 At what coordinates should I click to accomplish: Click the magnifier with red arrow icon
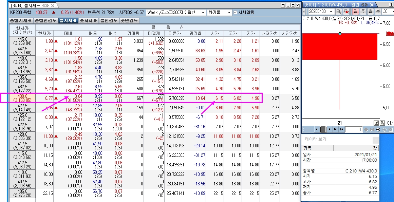tap(346, 12)
